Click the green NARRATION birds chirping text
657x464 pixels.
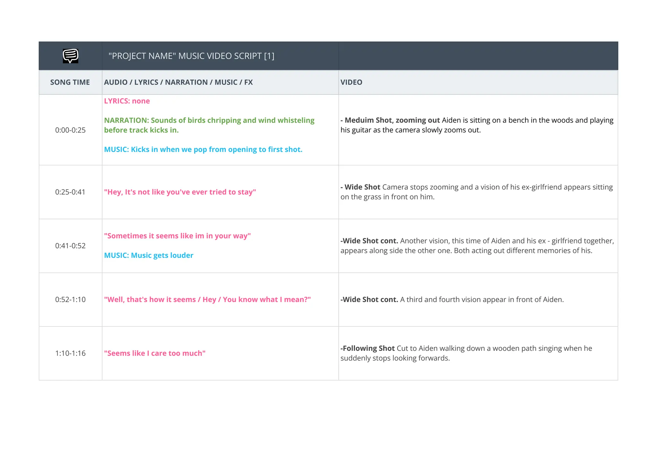click(209, 125)
